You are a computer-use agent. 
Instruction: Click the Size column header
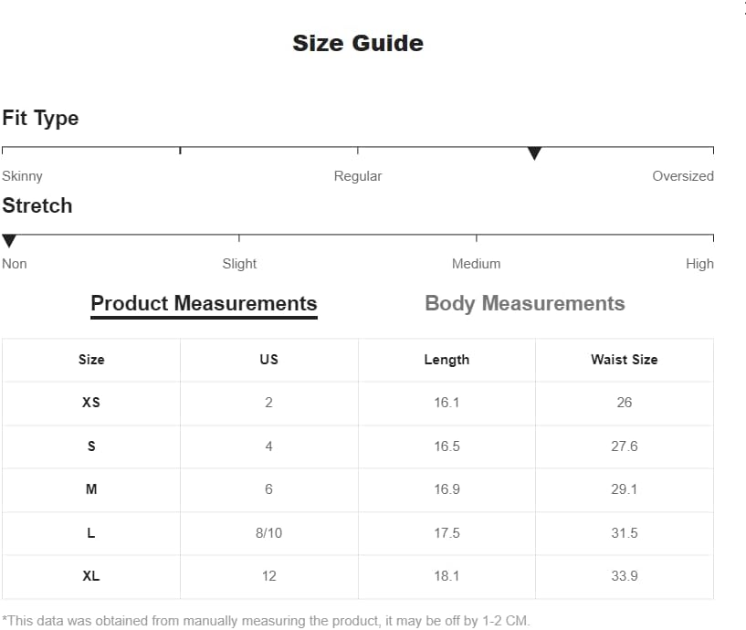91,360
